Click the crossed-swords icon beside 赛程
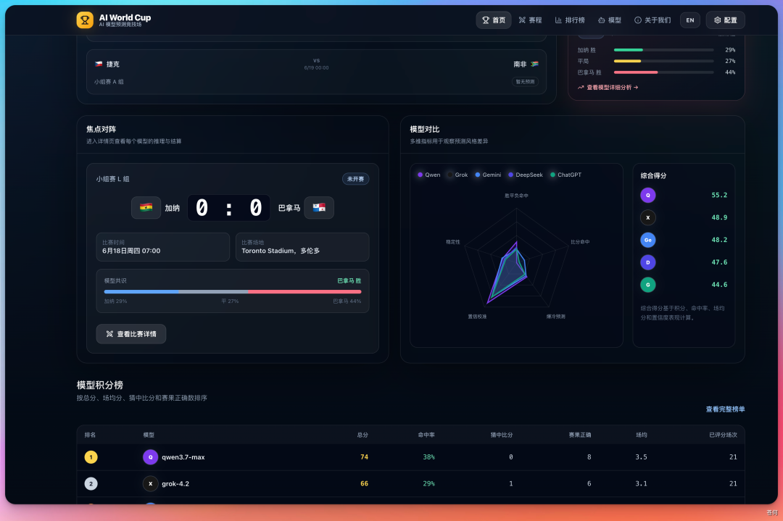The width and height of the screenshot is (783, 521). pos(522,20)
